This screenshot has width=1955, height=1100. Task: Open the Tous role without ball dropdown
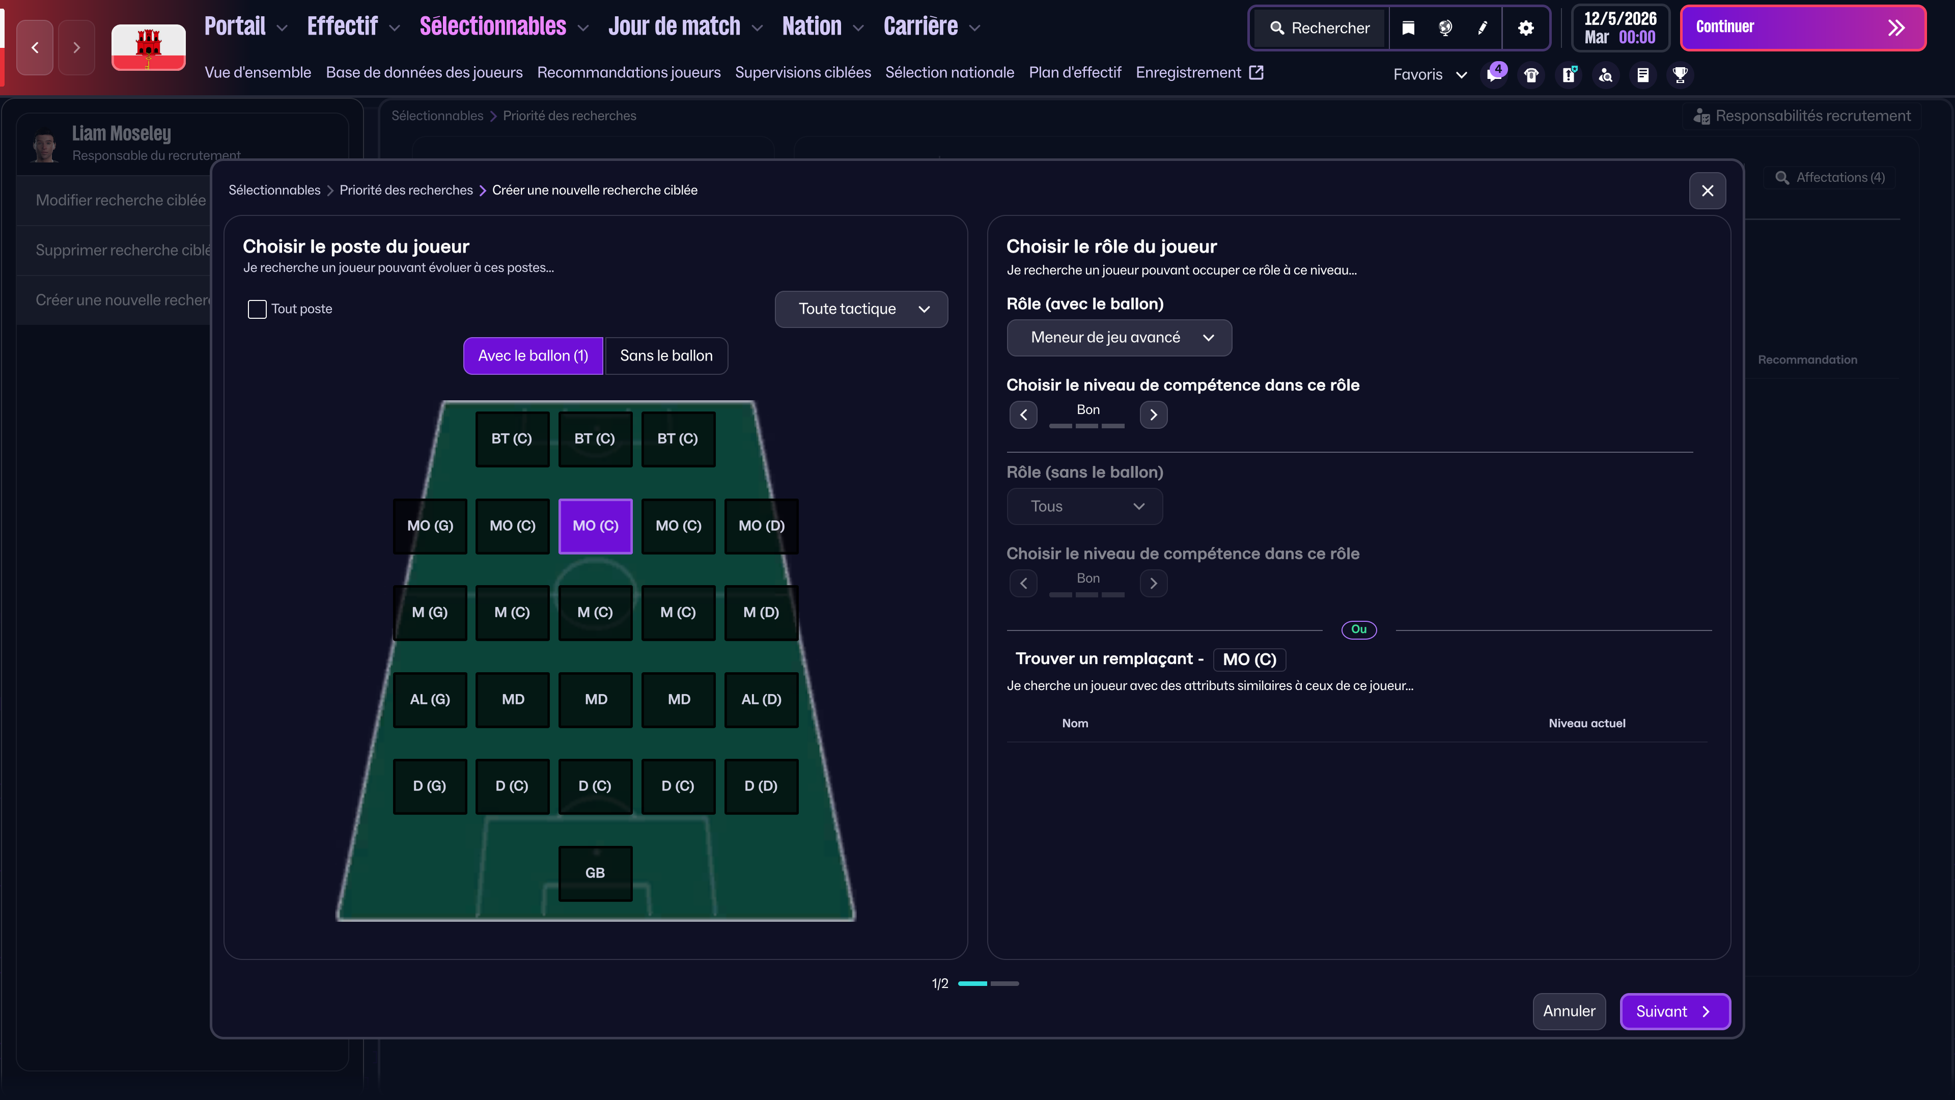(x=1084, y=506)
